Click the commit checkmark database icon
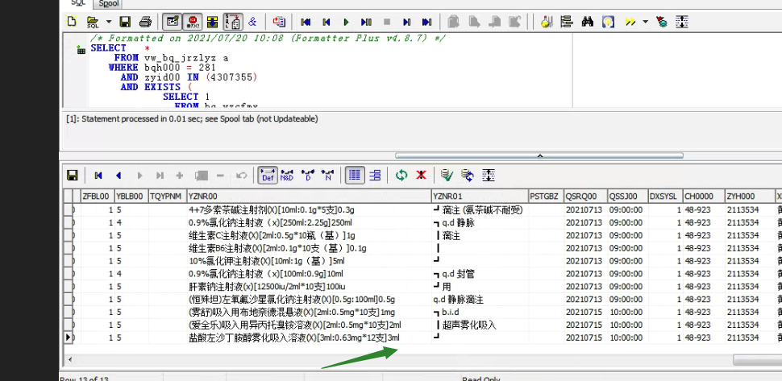Screen dimensions: 782x381 (447, 176)
